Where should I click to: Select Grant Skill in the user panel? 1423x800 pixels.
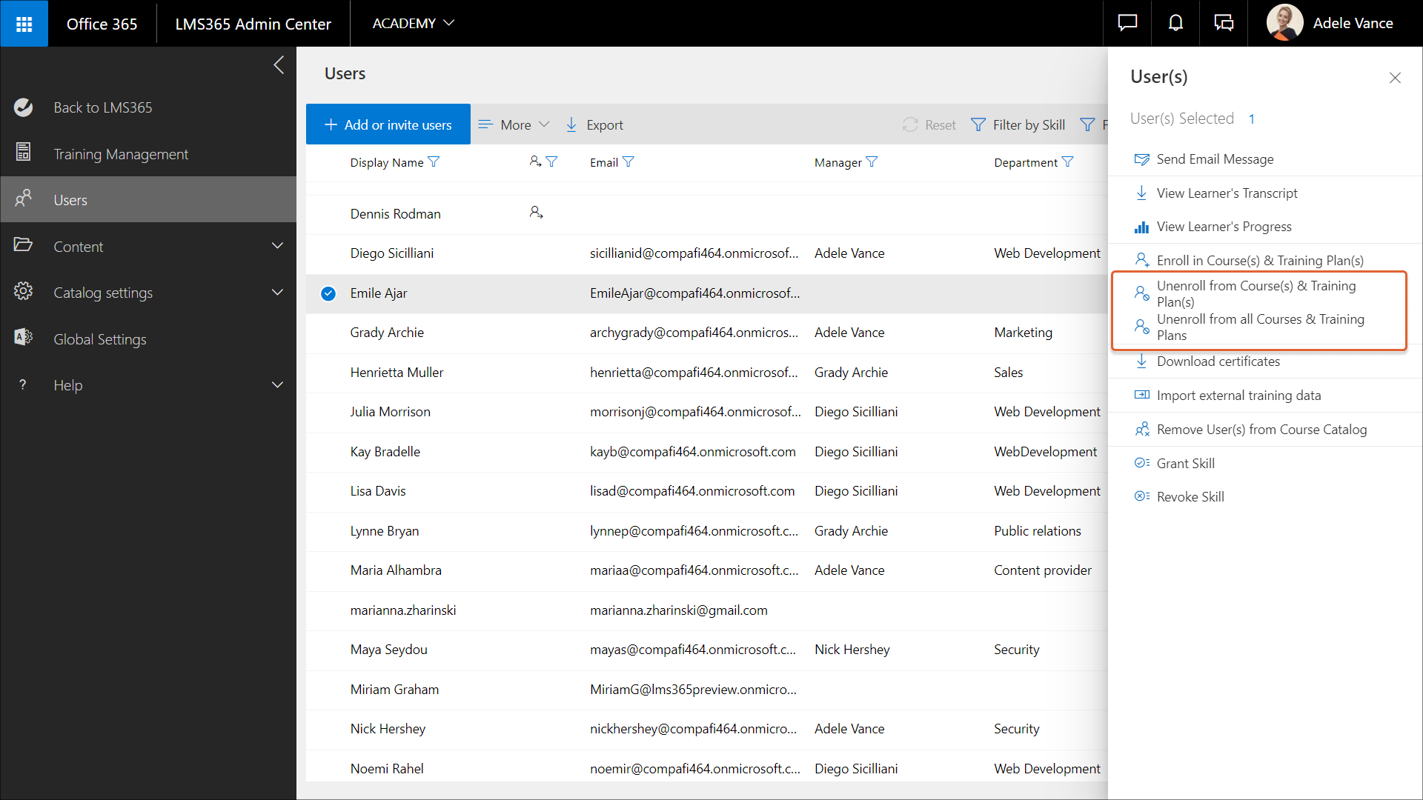coord(1185,464)
